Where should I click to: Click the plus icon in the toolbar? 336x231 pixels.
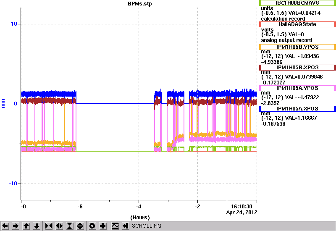[103, 226]
